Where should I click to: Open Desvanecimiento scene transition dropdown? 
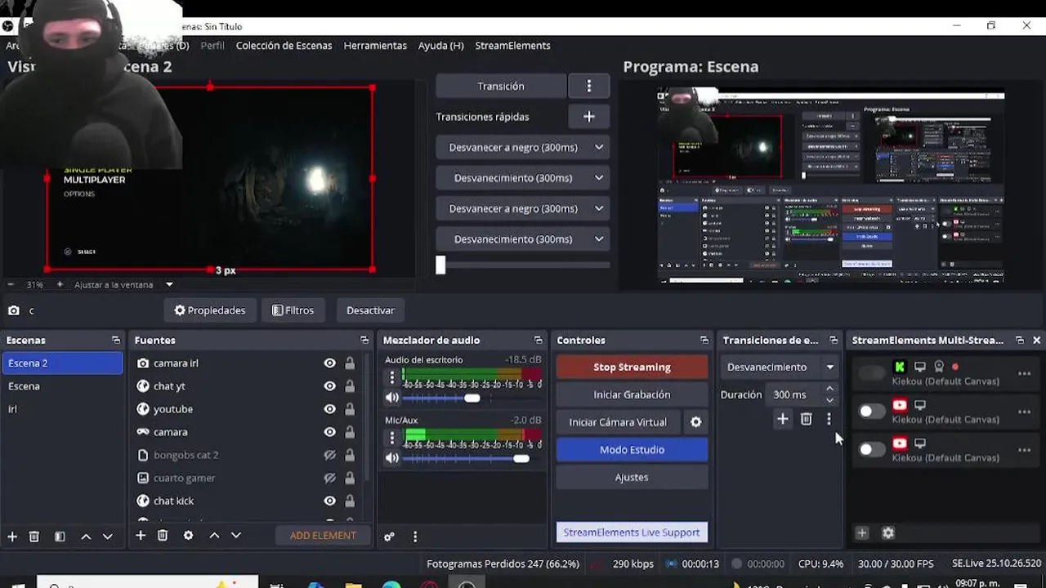click(780, 367)
